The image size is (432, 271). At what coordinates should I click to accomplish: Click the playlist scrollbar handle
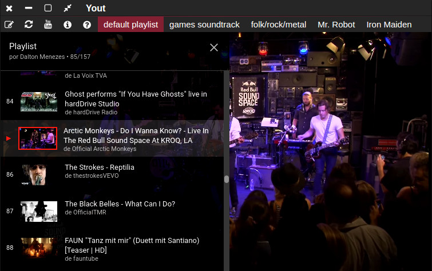click(227, 180)
